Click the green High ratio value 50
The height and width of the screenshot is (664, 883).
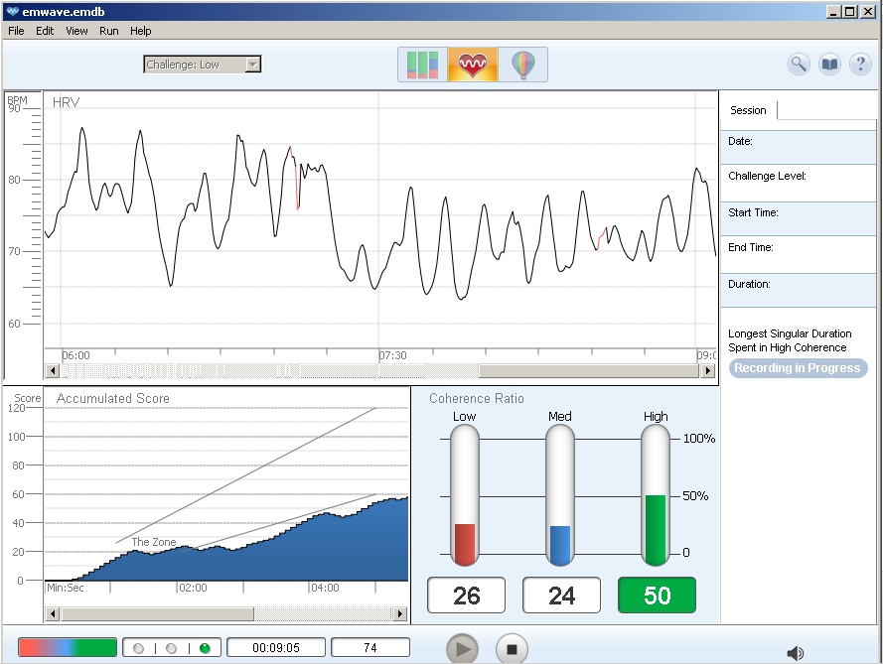(657, 596)
